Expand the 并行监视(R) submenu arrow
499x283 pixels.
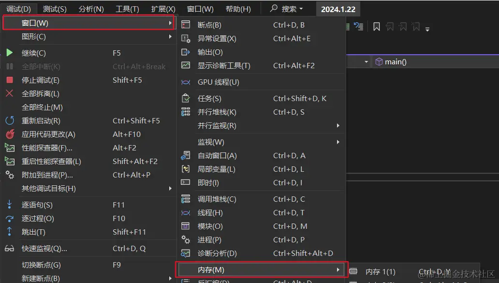tap(338, 125)
